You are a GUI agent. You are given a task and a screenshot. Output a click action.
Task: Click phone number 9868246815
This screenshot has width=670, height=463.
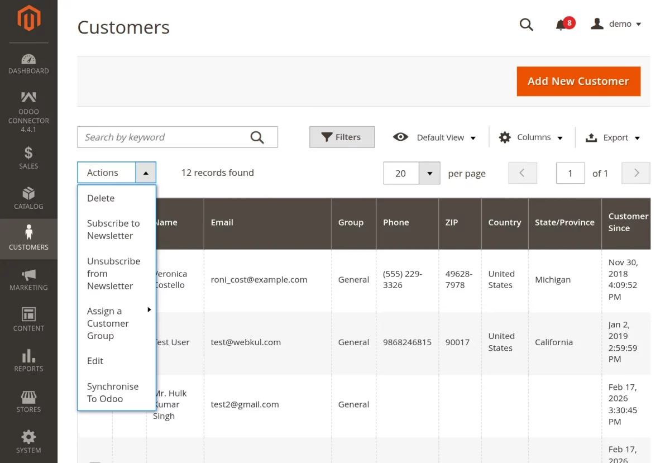point(407,342)
